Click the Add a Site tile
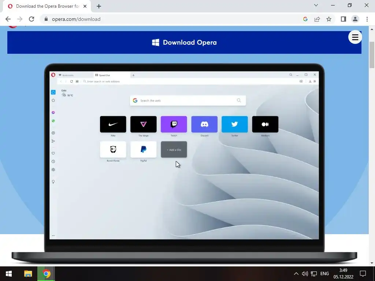375x281 pixels. [174, 149]
